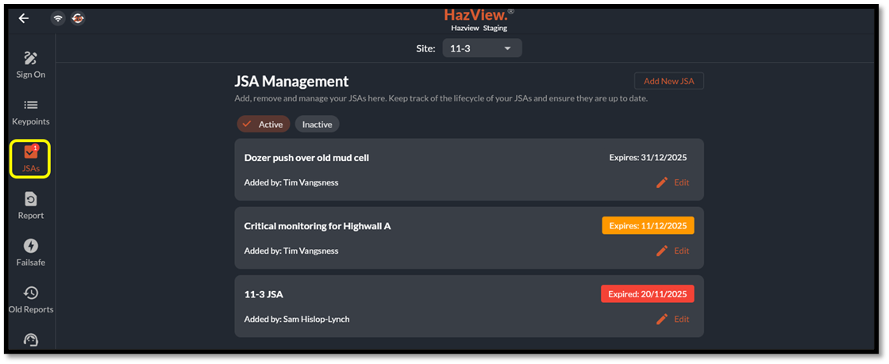
Task: Click the orange Expires 11/12/2025 badge
Action: click(648, 225)
